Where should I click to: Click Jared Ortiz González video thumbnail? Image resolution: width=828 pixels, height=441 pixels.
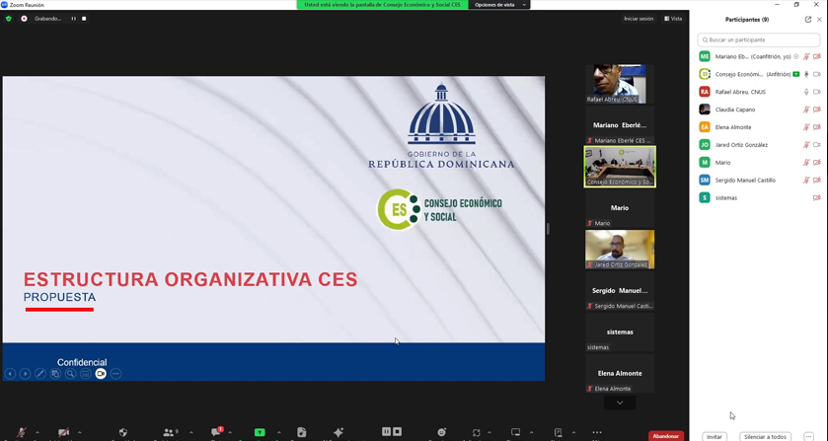click(620, 250)
